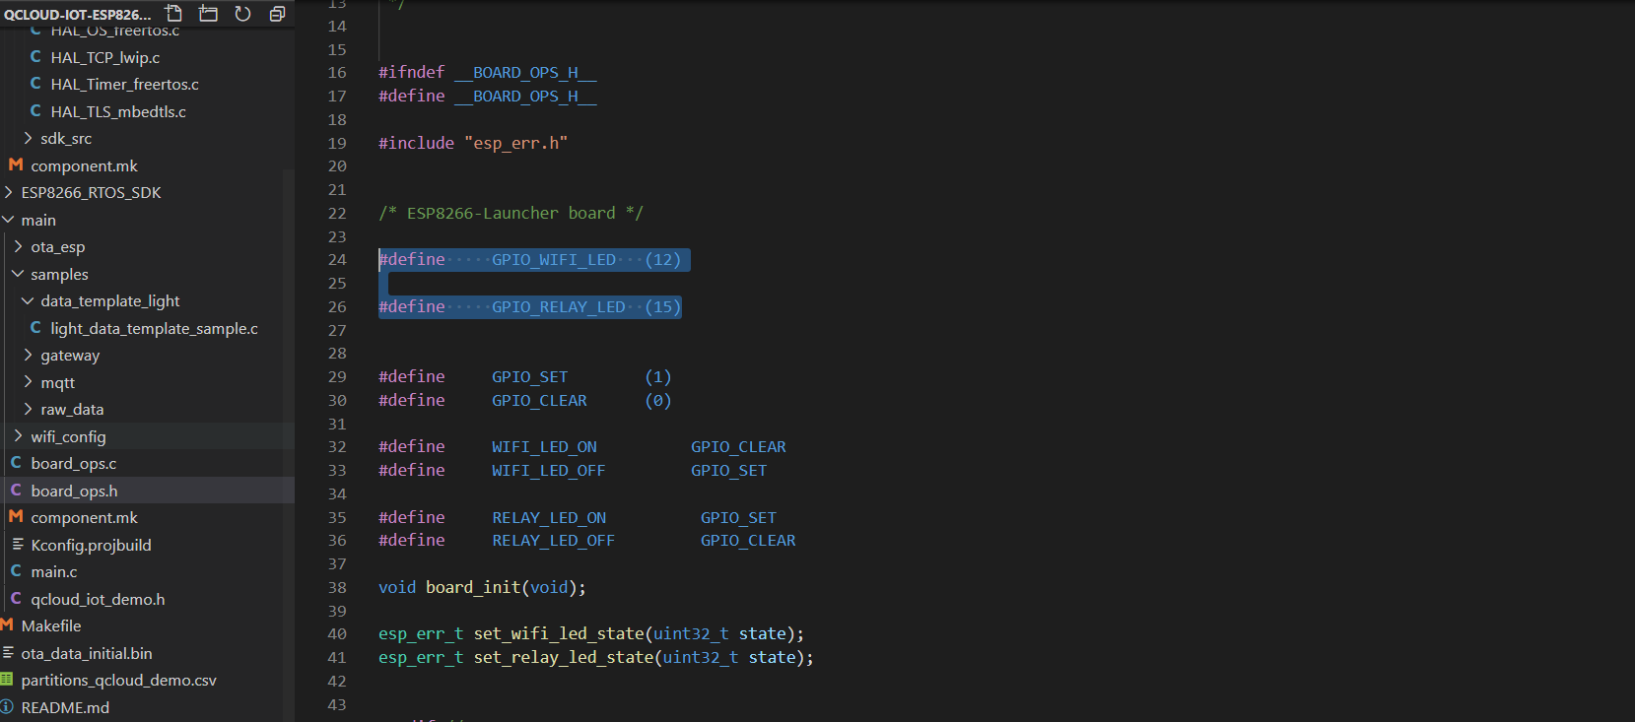
Task: Click the C icon beside qcloud_iot_demo.h
Action: 16,599
